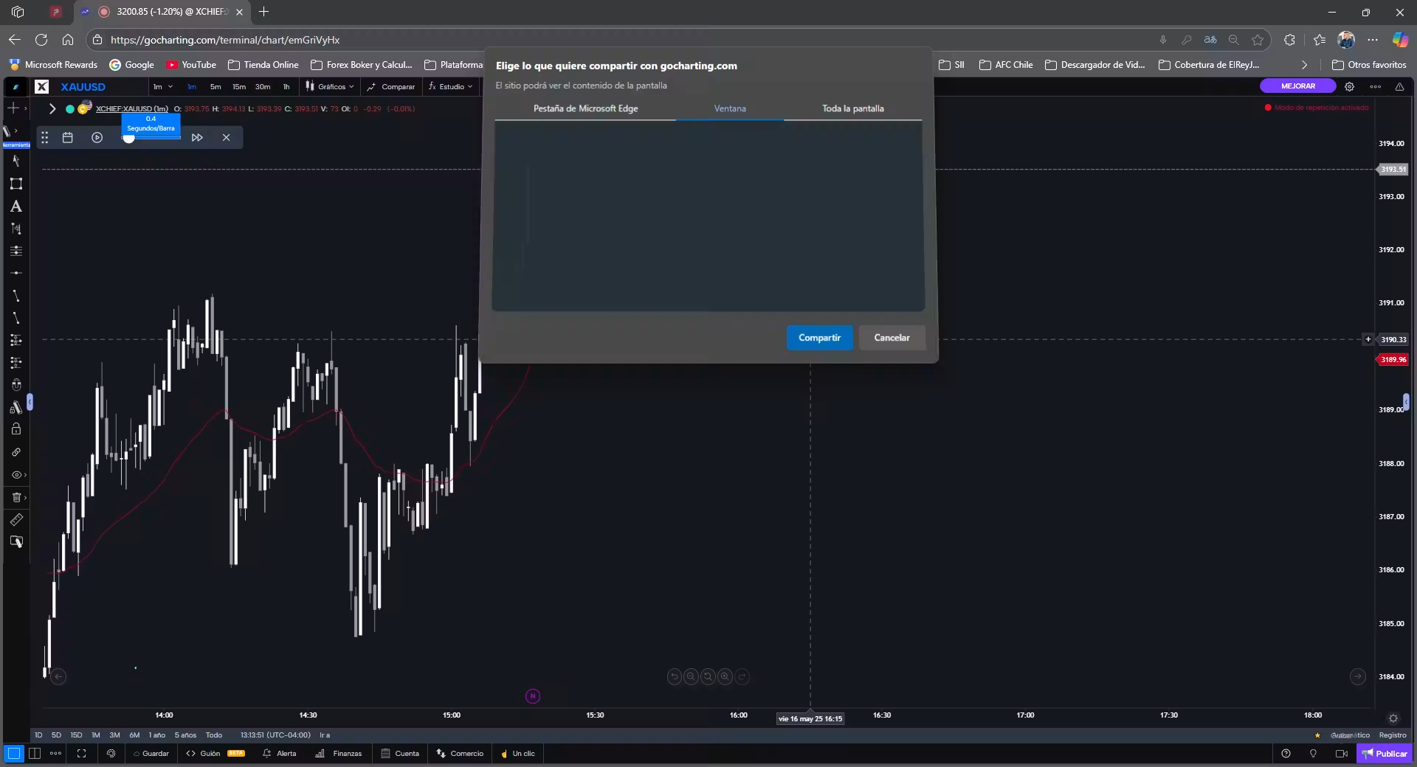This screenshot has width=1417, height=767.
Task: Click the Cancelar button in the dialog
Action: coord(892,338)
